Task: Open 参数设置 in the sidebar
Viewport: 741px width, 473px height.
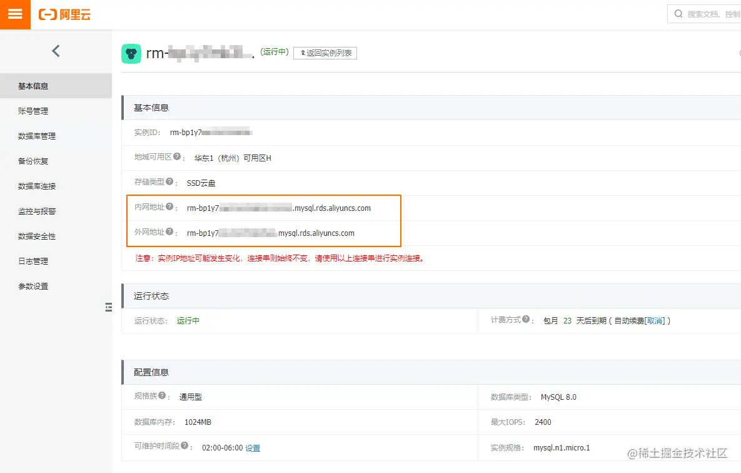Action: pos(56,286)
